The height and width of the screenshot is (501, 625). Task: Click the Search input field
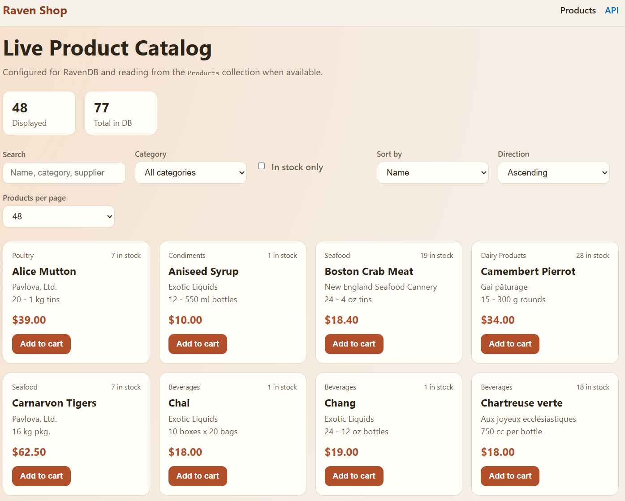(x=64, y=173)
